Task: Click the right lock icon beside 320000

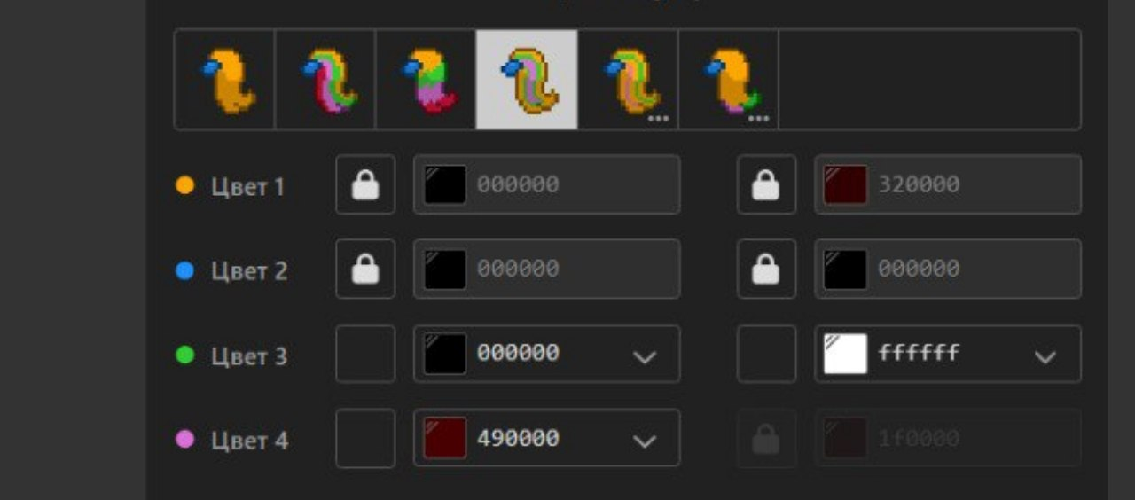Action: 766,184
